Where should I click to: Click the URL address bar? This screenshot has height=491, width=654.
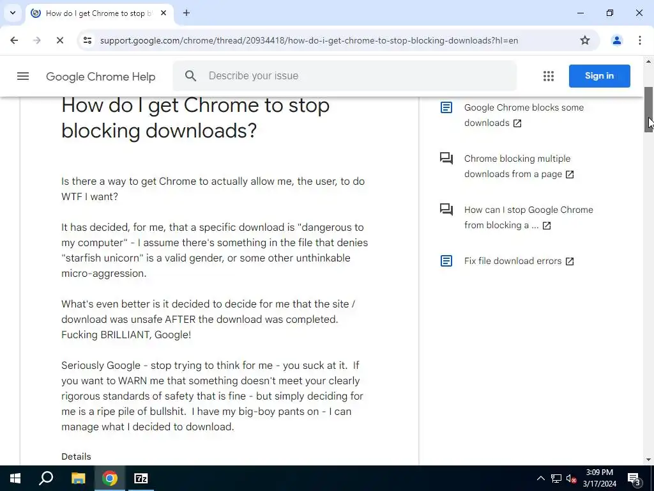click(308, 40)
